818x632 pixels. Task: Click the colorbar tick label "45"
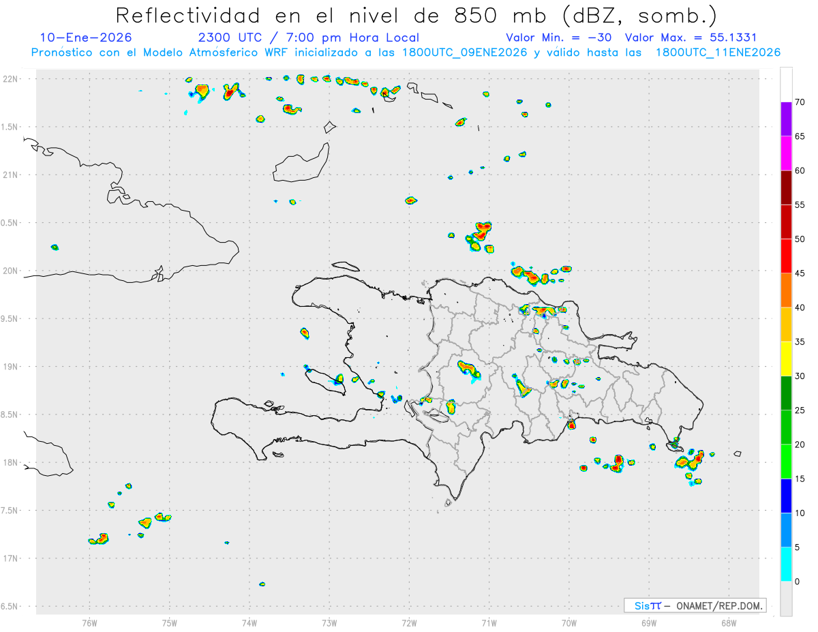click(x=800, y=273)
